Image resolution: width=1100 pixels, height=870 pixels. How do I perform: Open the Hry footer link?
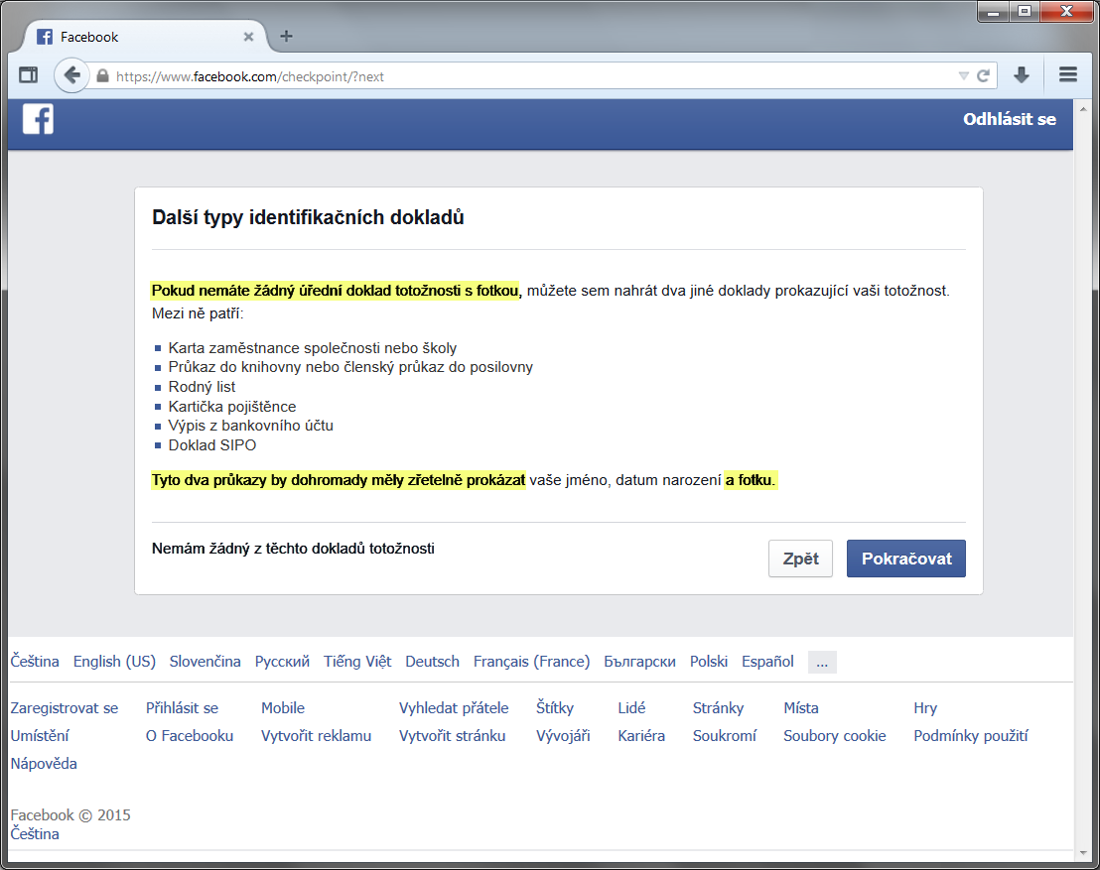coord(925,708)
